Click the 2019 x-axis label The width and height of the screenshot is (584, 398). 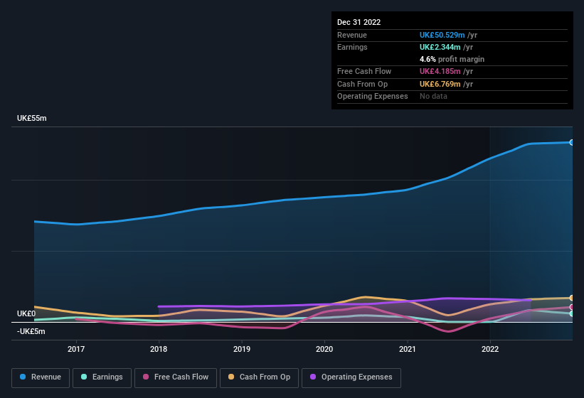tap(242, 349)
